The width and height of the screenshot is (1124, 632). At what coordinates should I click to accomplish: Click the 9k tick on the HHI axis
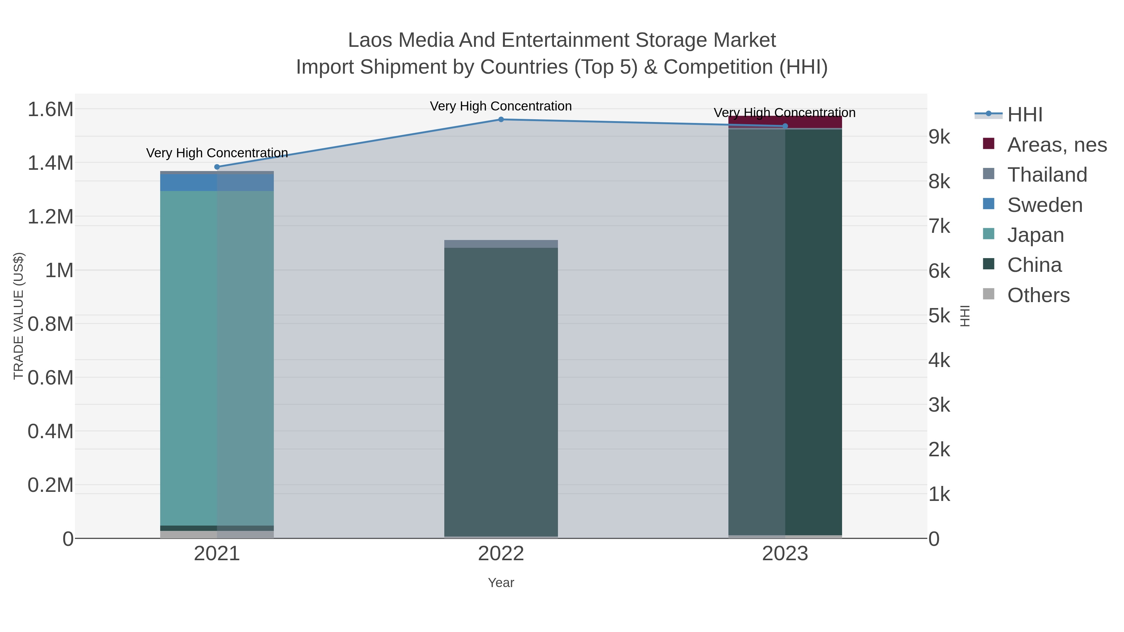click(x=939, y=137)
